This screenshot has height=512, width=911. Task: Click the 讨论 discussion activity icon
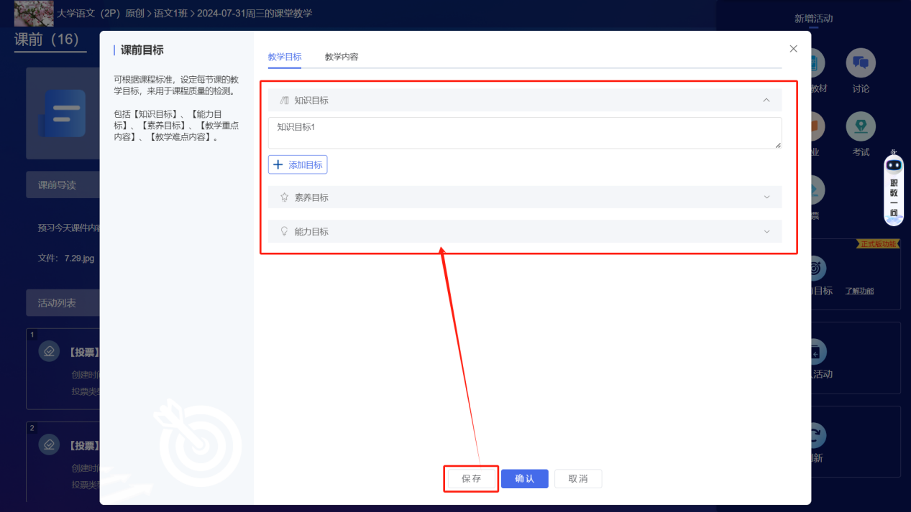860,64
